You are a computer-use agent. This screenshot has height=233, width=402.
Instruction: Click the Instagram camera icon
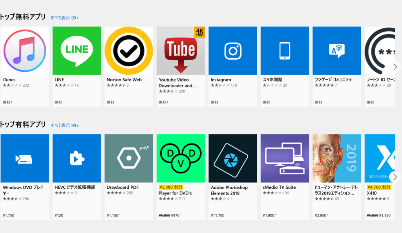point(233,51)
